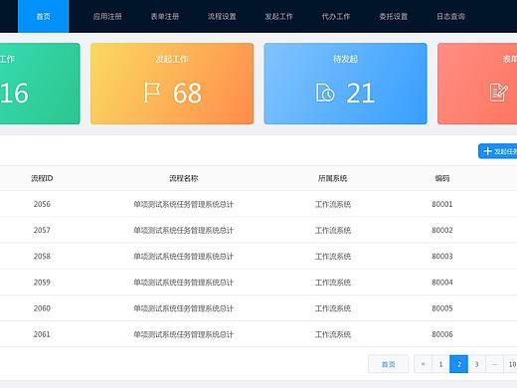
Task: Click 工作流系统 in row 2061
Action: (333, 334)
